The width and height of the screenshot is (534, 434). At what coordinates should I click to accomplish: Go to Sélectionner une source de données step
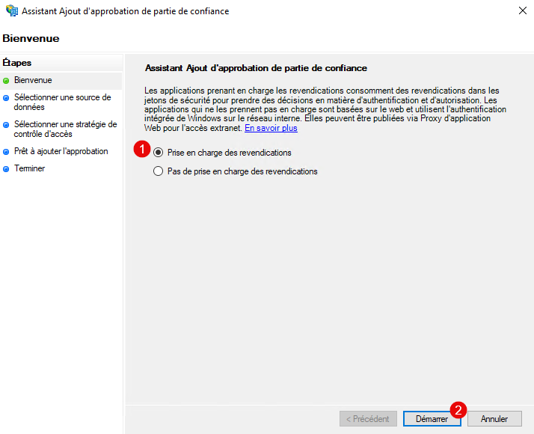coord(62,102)
